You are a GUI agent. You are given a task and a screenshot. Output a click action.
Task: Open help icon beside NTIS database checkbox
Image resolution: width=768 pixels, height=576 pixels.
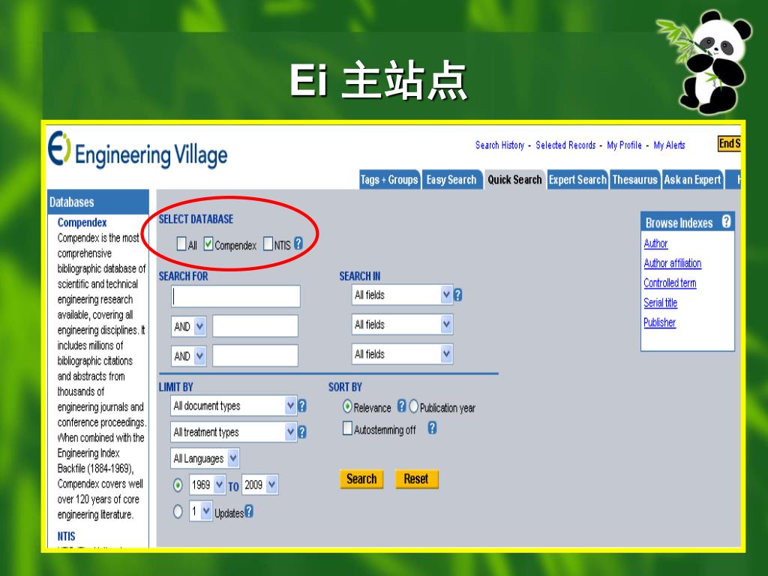pos(298,243)
